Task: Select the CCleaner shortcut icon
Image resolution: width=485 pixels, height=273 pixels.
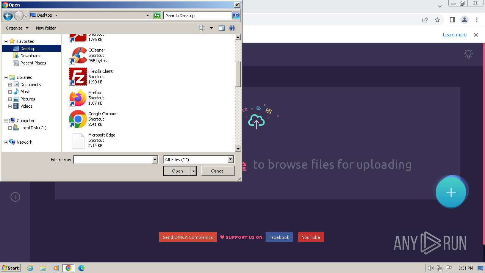Action: coord(78,55)
